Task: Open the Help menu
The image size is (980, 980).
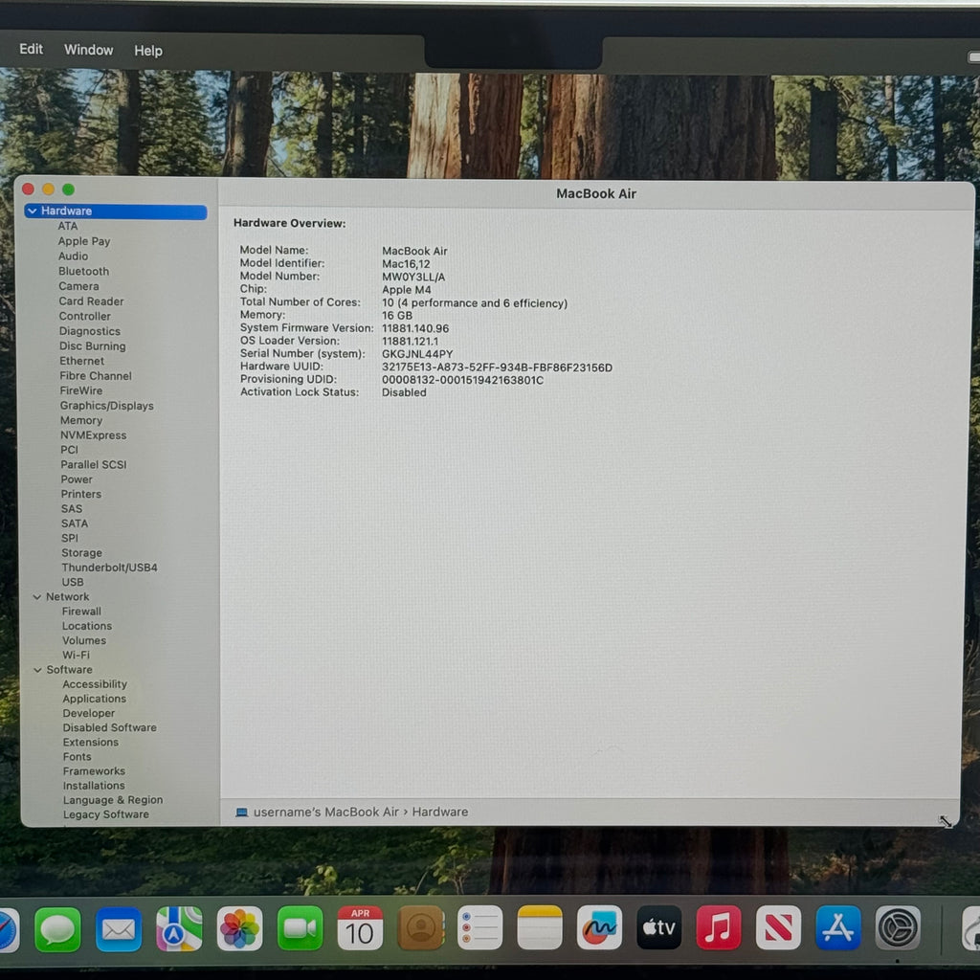Action: tap(148, 51)
